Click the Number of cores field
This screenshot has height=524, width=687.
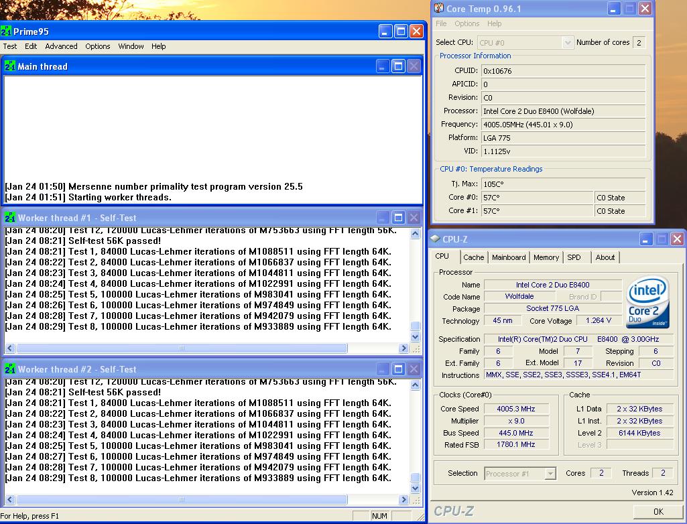point(639,42)
